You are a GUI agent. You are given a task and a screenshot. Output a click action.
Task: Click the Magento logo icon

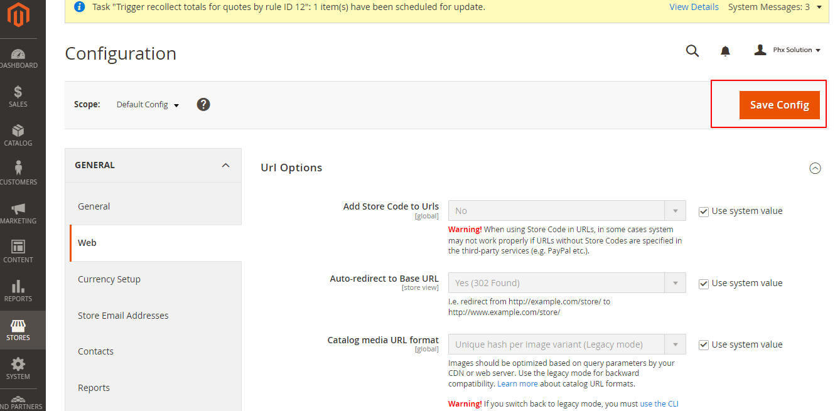tap(18, 16)
